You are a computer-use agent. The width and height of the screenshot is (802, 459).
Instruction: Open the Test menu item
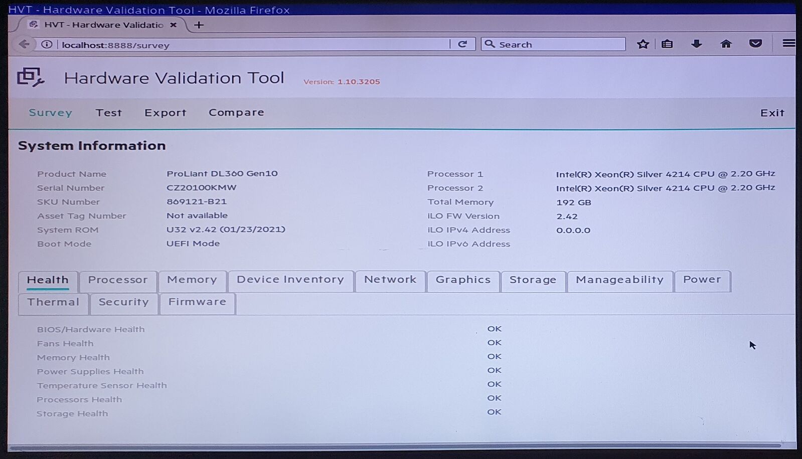coord(109,113)
